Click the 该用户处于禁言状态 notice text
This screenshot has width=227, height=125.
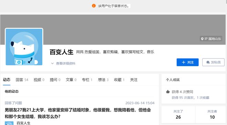113,6
